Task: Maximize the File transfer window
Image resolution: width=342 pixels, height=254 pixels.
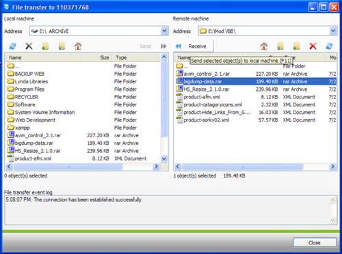Action: click(x=324, y=7)
